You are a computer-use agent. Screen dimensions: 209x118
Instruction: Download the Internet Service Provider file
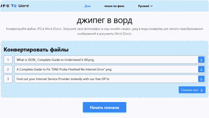201,79
